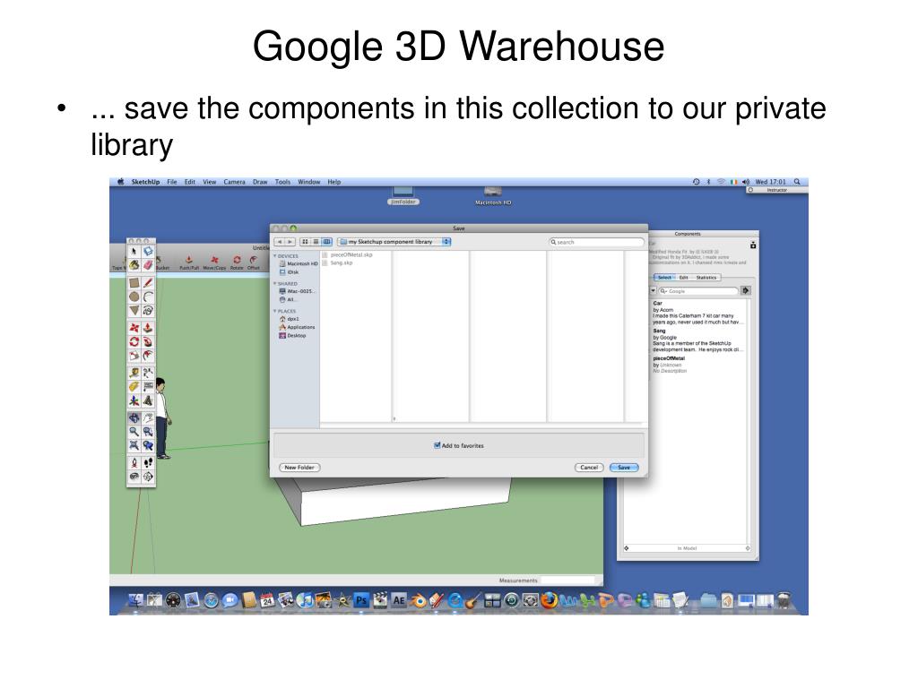The image size is (918, 688).
Task: Switch to the Statistics tab in Components
Action: tap(706, 278)
